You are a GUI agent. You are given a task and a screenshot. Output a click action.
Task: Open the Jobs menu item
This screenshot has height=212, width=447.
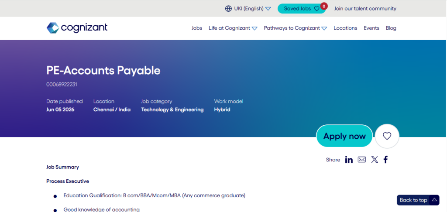(x=197, y=28)
